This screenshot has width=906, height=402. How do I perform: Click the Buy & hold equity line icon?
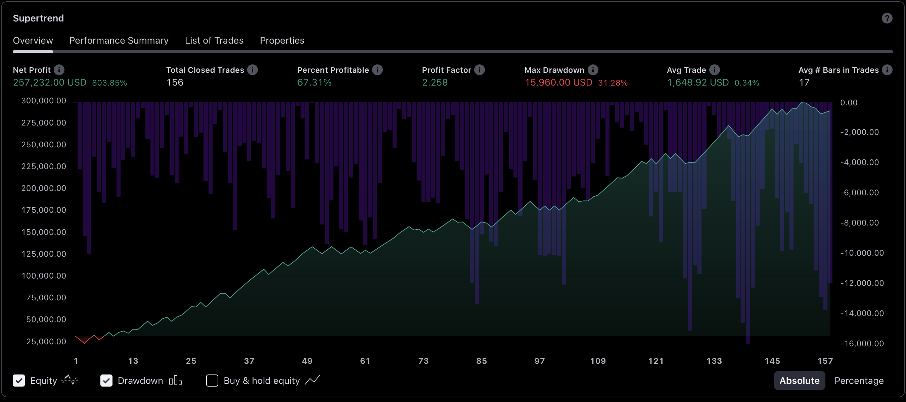click(312, 380)
